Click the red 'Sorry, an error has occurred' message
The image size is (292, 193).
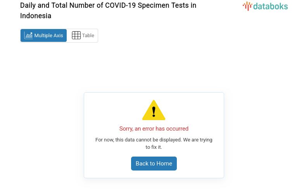154,129
